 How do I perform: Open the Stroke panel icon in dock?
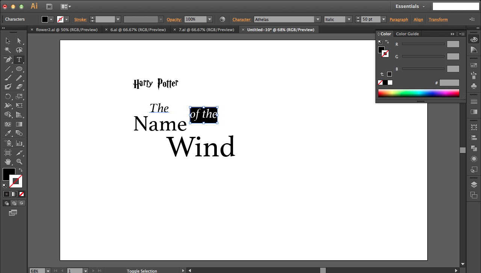coord(474,101)
